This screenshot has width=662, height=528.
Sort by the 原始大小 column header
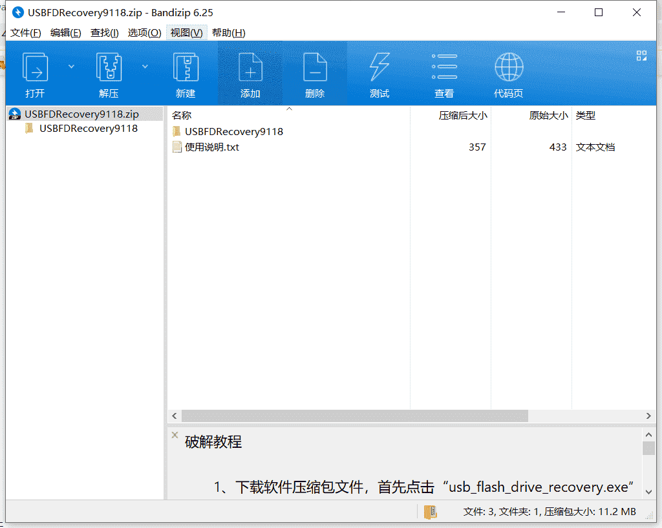(x=531, y=115)
